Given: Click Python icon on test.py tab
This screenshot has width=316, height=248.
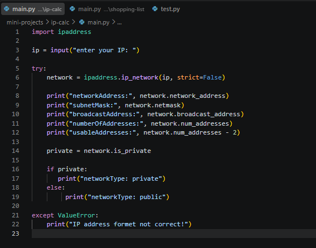Looking at the screenshot, I should (155, 9).
